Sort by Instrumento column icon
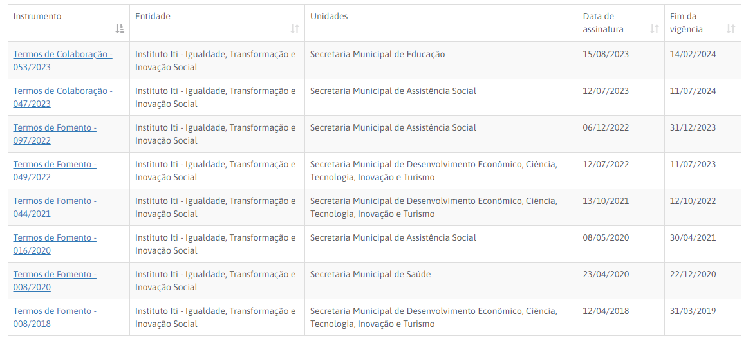Image resolution: width=746 pixels, height=343 pixels. pos(120,29)
